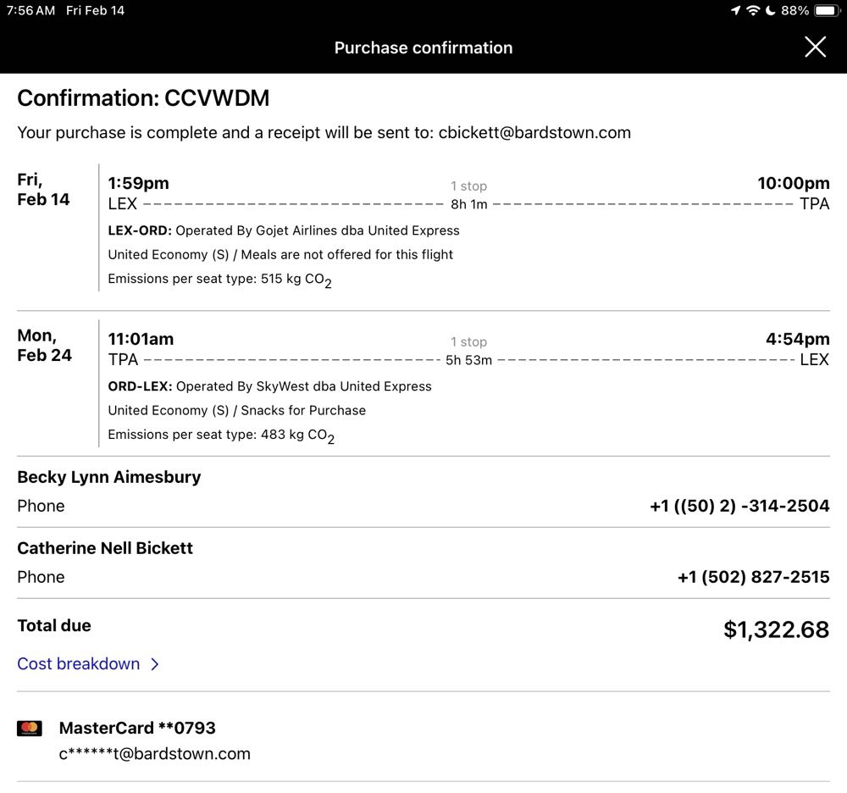Tap the $1,322.68 total due amount
This screenshot has height=793, width=847.
click(x=776, y=629)
